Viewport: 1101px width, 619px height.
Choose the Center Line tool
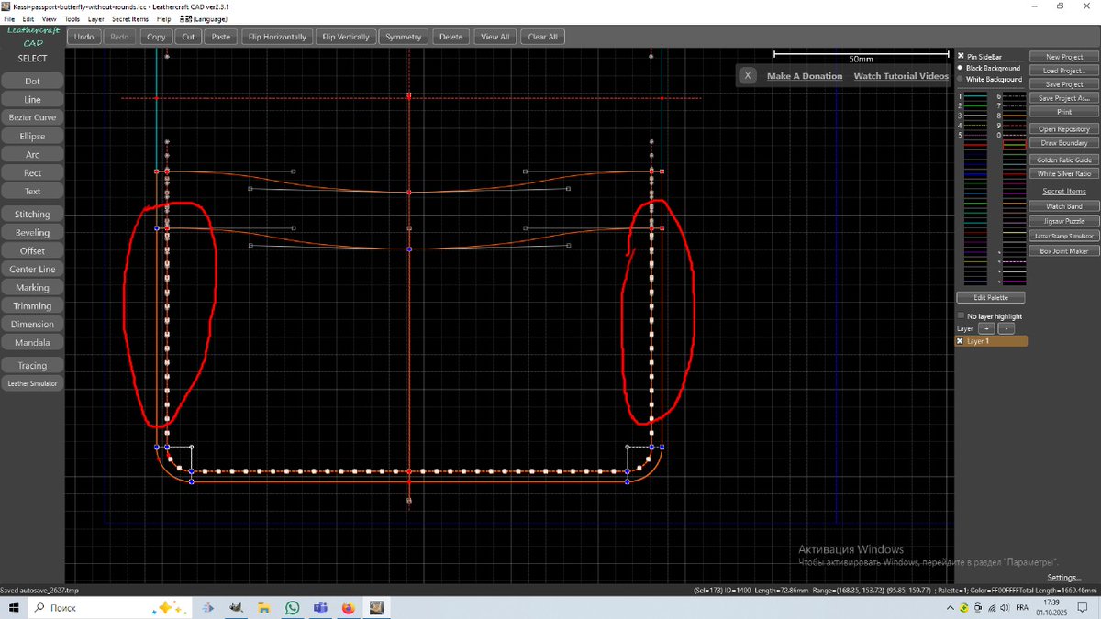tap(32, 269)
